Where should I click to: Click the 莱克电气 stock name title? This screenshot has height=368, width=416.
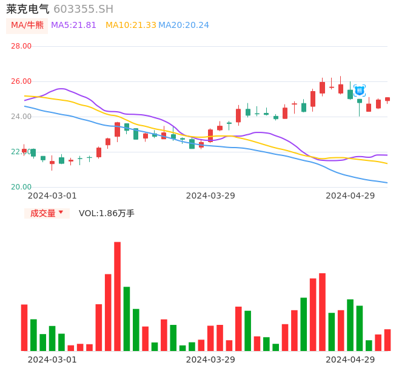(x=28, y=9)
